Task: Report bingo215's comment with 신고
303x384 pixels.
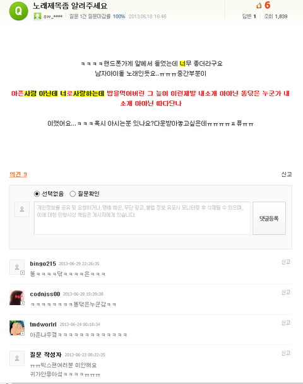Action: point(286,262)
